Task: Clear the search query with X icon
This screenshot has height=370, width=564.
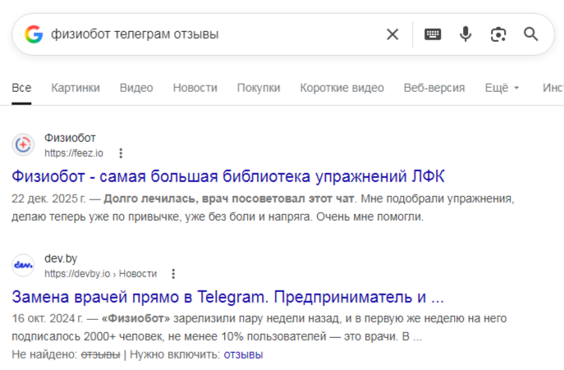Action: (392, 34)
